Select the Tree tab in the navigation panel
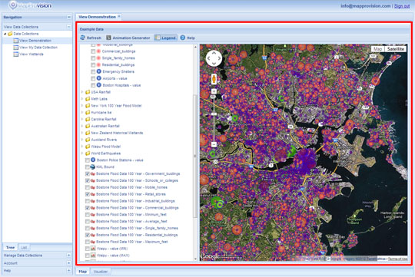This screenshot has width=415, height=277. [x=10, y=248]
